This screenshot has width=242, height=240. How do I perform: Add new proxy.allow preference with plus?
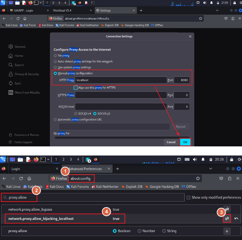click(x=227, y=231)
